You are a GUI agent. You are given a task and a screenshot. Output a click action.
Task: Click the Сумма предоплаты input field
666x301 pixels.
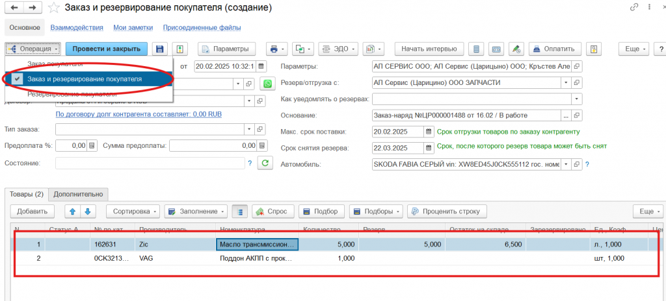coord(212,145)
